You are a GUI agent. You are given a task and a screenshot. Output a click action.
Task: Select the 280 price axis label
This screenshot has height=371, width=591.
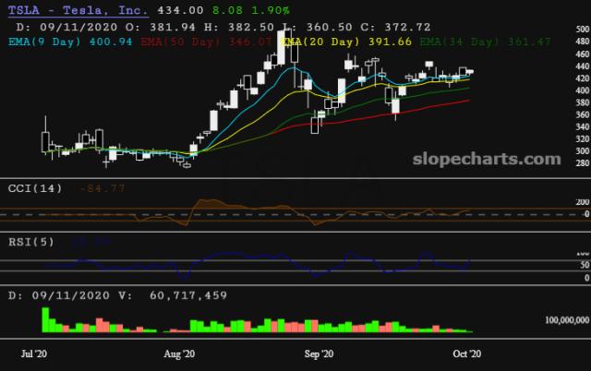pos(583,163)
